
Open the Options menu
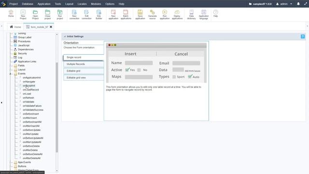[x=110, y=4]
